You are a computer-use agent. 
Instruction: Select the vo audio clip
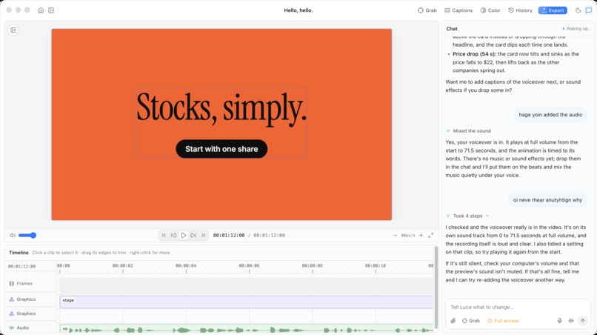click(247, 328)
